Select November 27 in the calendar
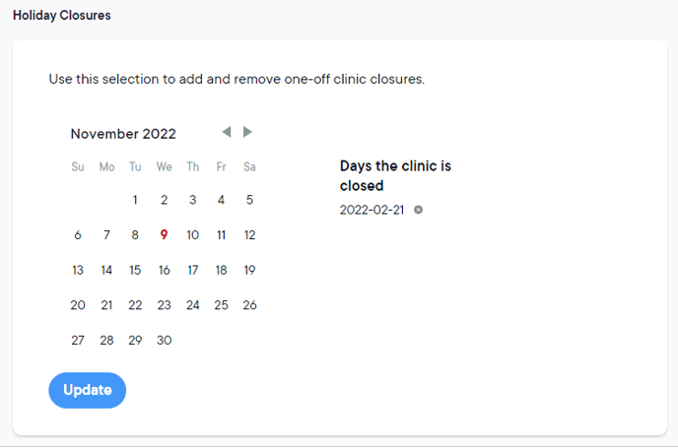The width and height of the screenshot is (678, 448). click(x=78, y=340)
